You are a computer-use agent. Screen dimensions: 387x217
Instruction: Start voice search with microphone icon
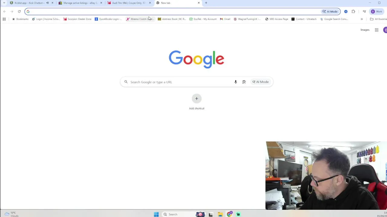[236, 82]
